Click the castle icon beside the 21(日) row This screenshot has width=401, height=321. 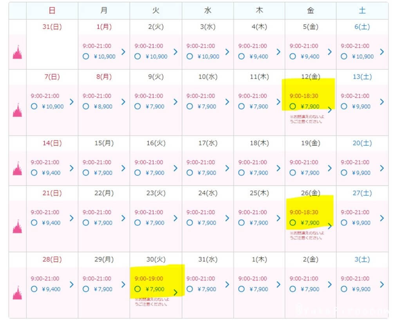pos(17,226)
